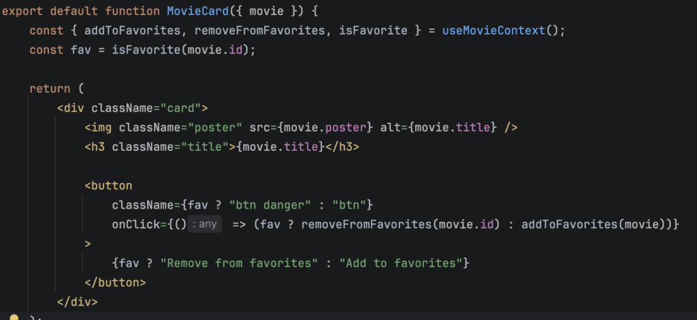This screenshot has width=697, height=320.
Task: Click the ': any' inlay type hint
Action: pos(205,224)
